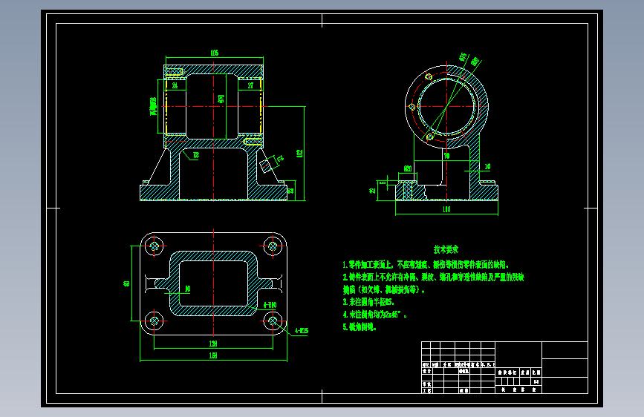Click technical note line starting with "1."
This screenshot has height=417, width=644.
[426, 265]
